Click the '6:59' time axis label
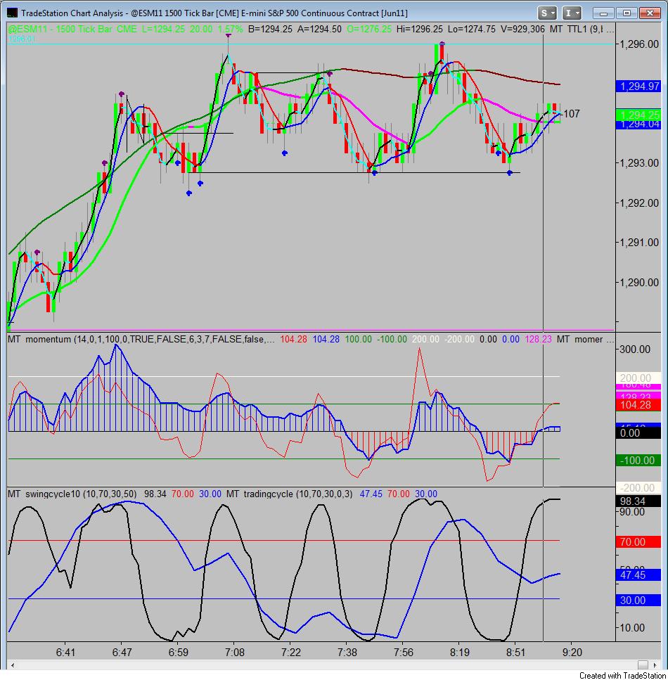The width and height of the screenshot is (668, 680). (179, 653)
